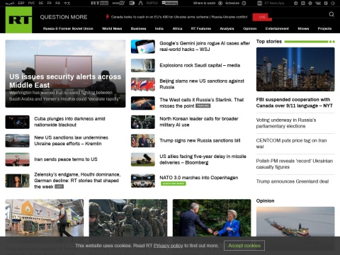Click the green QUESTION MORE tag
This screenshot has height=255, width=340.
[174, 183]
